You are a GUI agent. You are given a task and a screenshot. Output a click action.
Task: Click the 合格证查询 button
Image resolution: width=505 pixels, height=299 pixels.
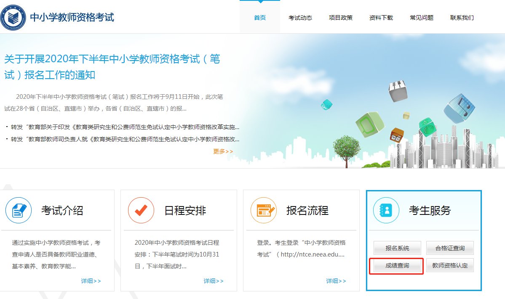(x=450, y=248)
